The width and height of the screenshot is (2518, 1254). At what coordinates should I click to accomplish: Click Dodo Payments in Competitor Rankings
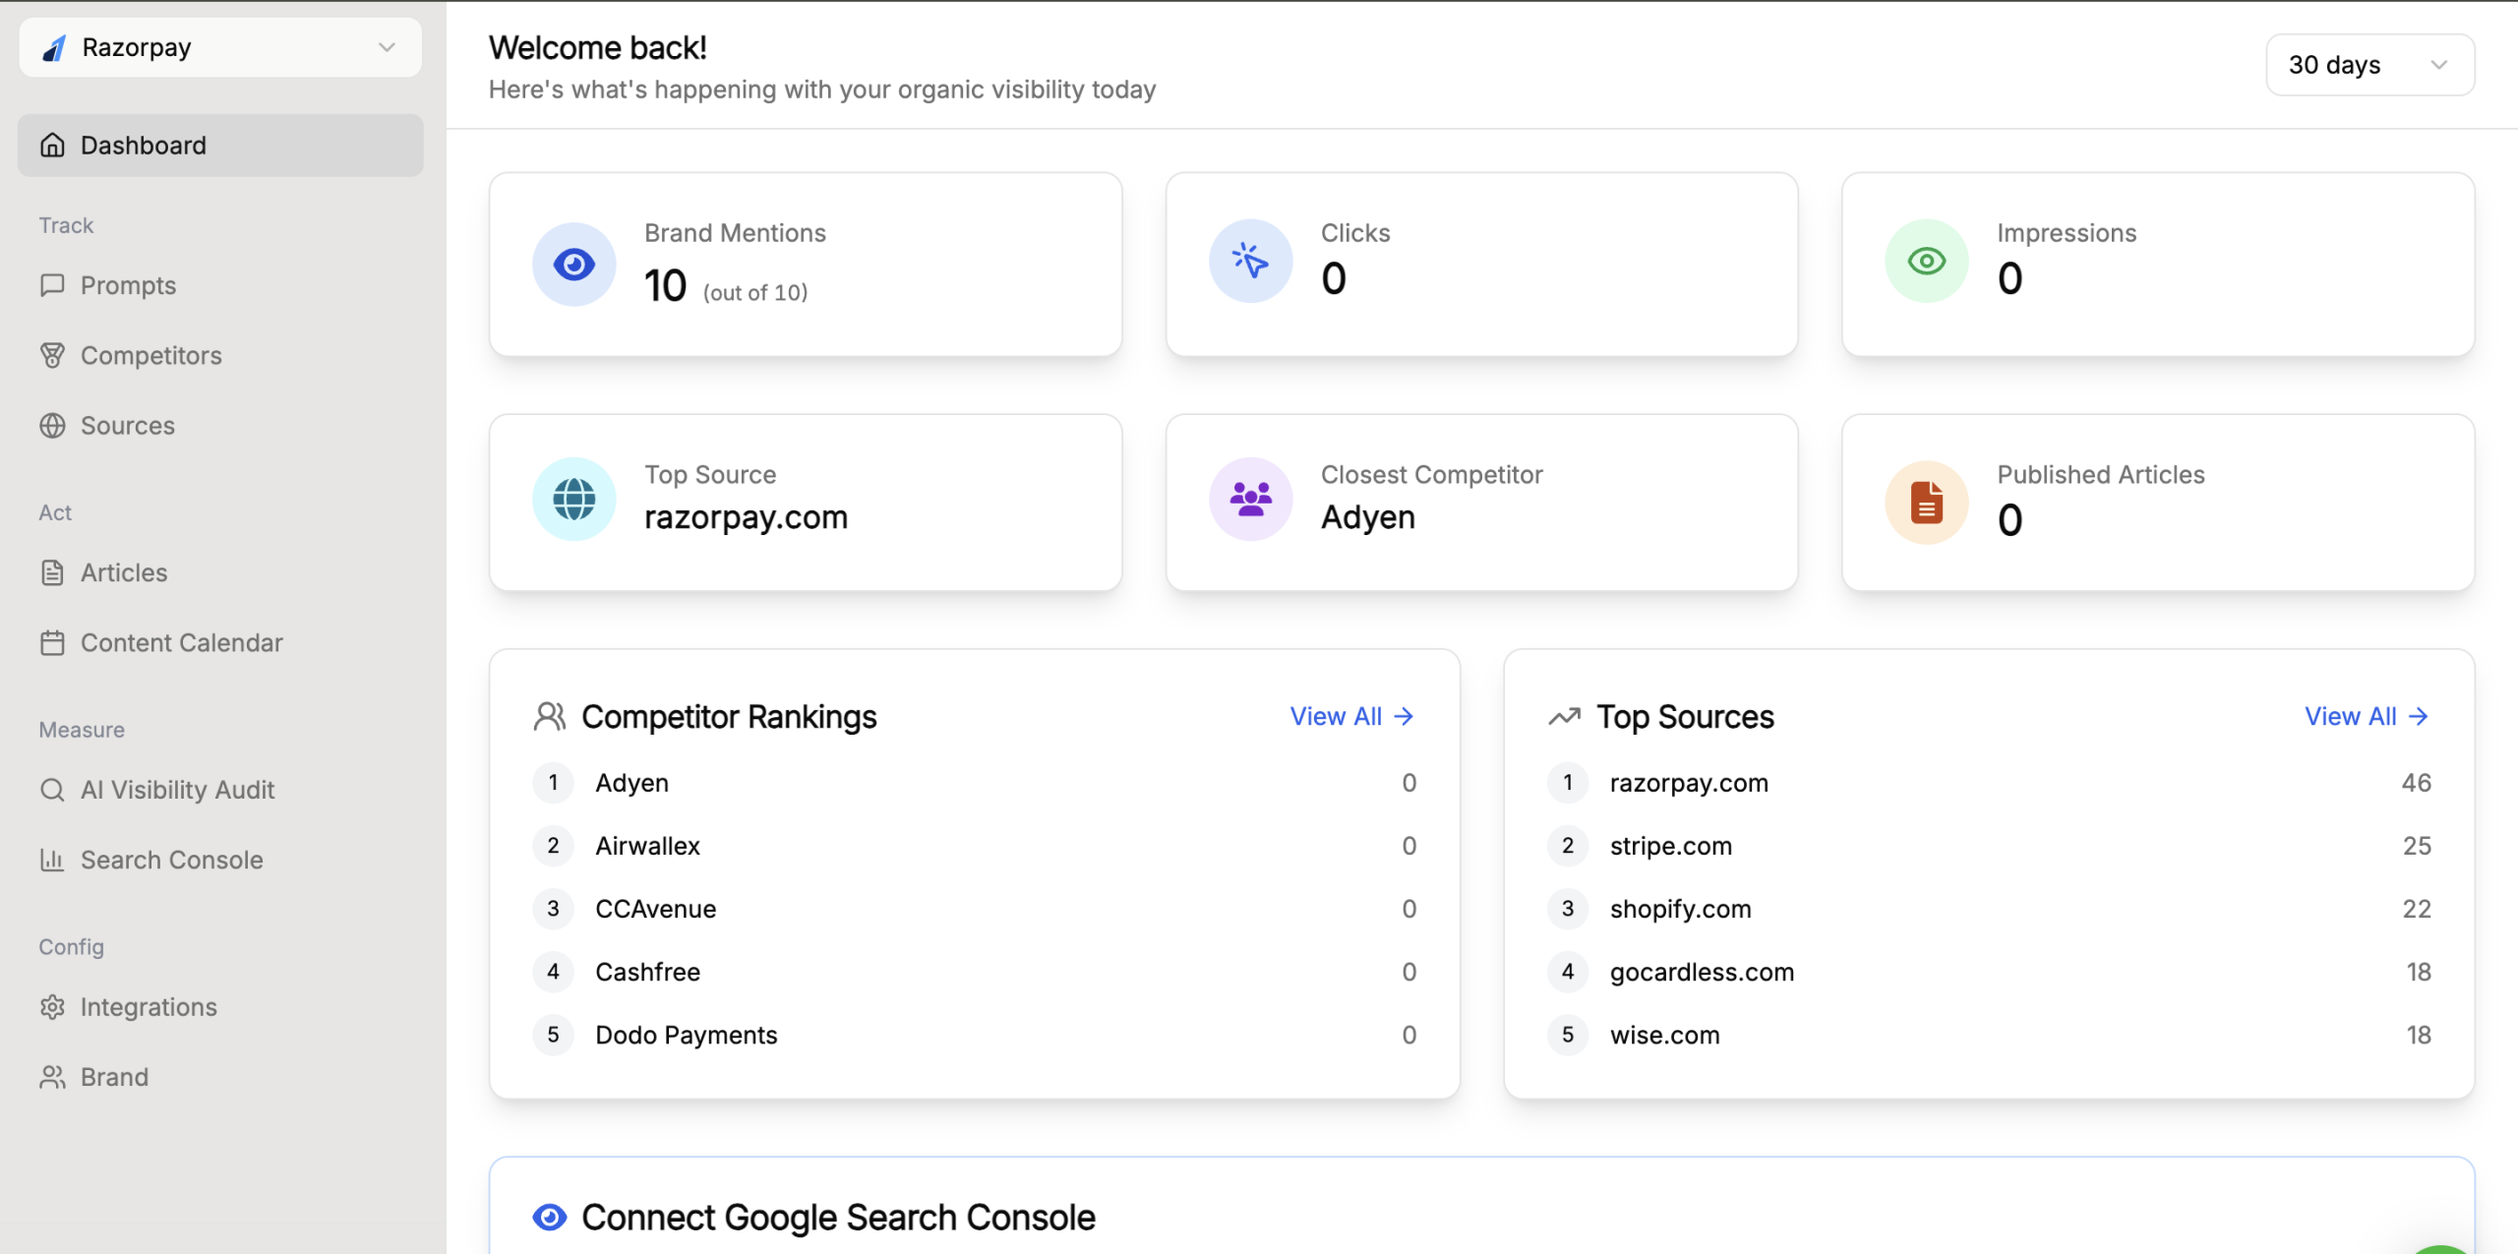click(x=686, y=1035)
